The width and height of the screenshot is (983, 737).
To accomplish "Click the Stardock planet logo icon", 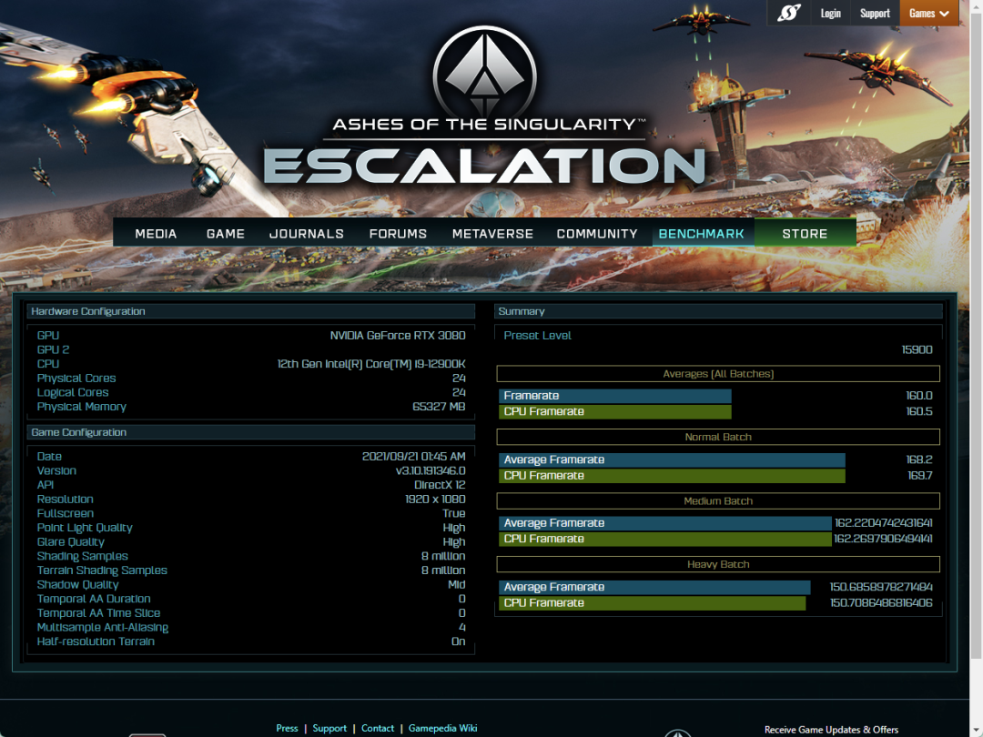I will pos(788,13).
